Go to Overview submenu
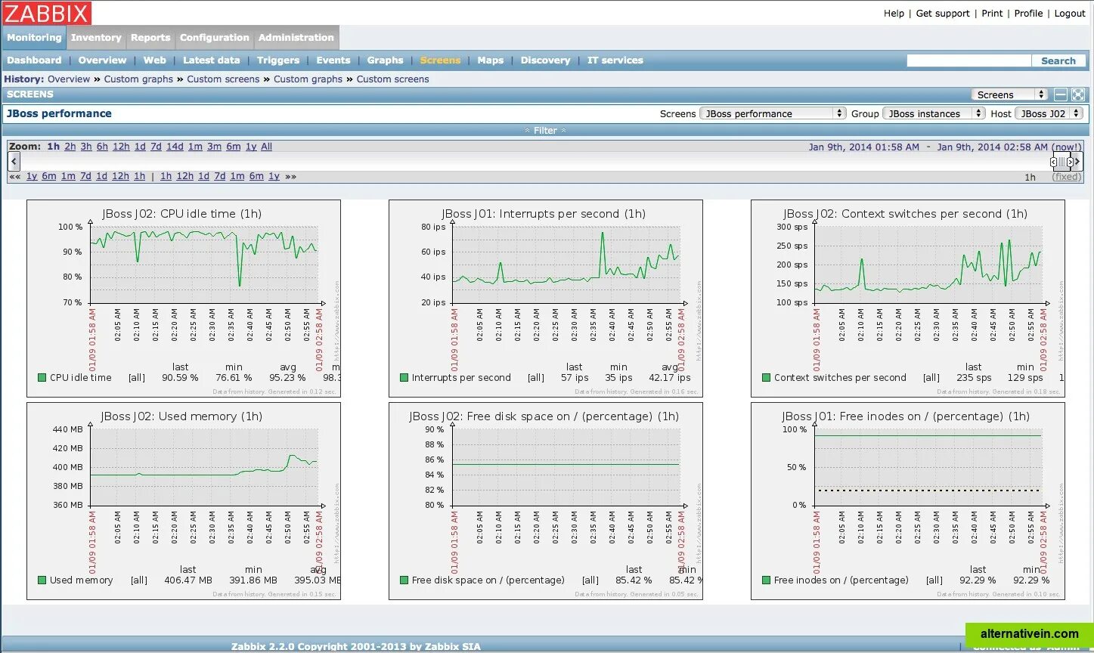Image resolution: width=1094 pixels, height=653 pixels. 102,60
